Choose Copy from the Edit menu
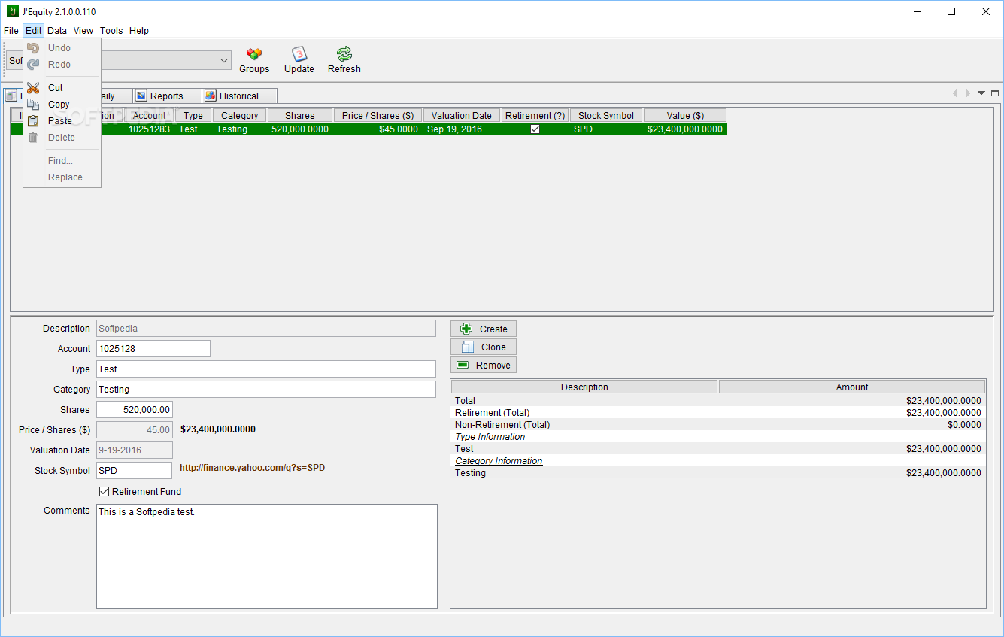 (62, 105)
